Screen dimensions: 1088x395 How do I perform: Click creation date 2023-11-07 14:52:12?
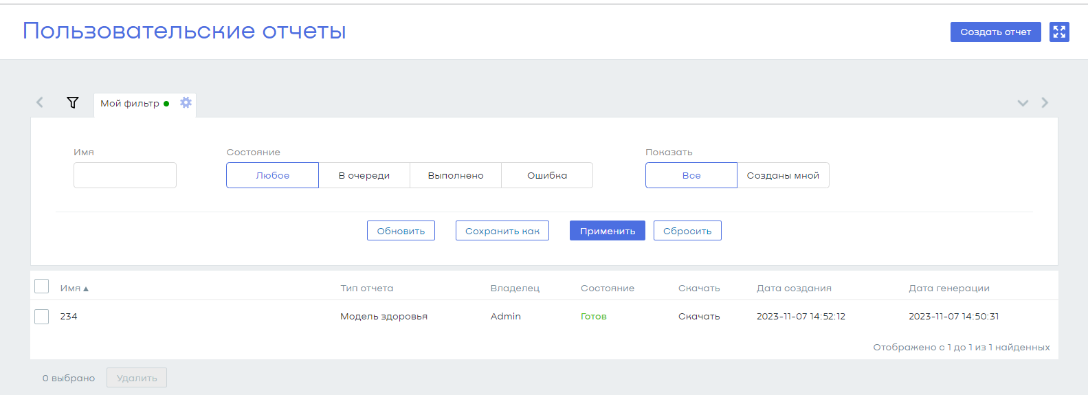801,317
